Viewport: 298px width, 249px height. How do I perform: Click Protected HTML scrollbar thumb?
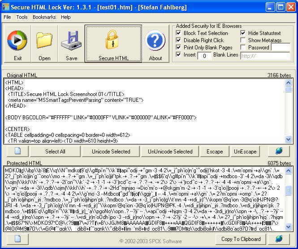pos(288,191)
